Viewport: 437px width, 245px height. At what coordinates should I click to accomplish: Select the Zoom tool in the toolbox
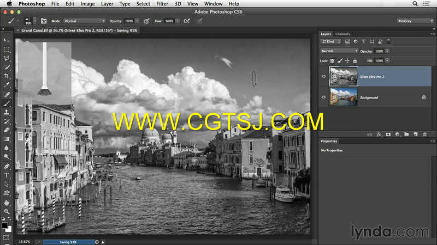(x=7, y=211)
